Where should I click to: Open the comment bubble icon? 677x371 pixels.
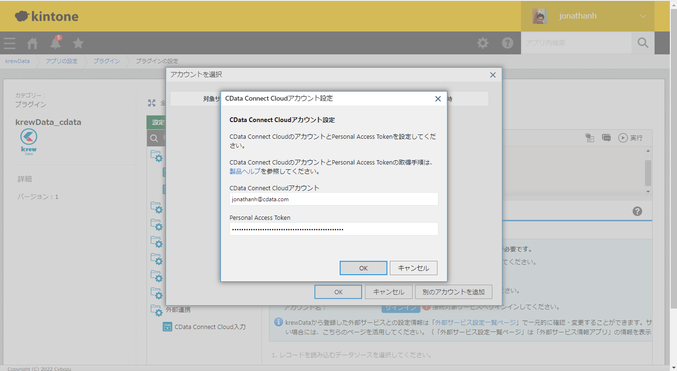tap(606, 138)
